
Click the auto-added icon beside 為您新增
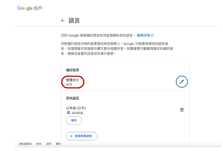coord(69,113)
